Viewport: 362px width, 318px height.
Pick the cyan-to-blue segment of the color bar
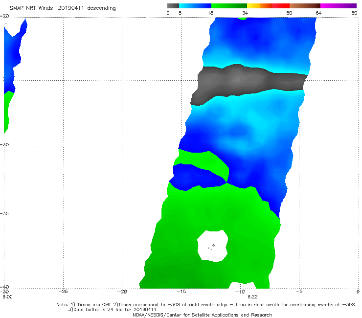(195, 6)
